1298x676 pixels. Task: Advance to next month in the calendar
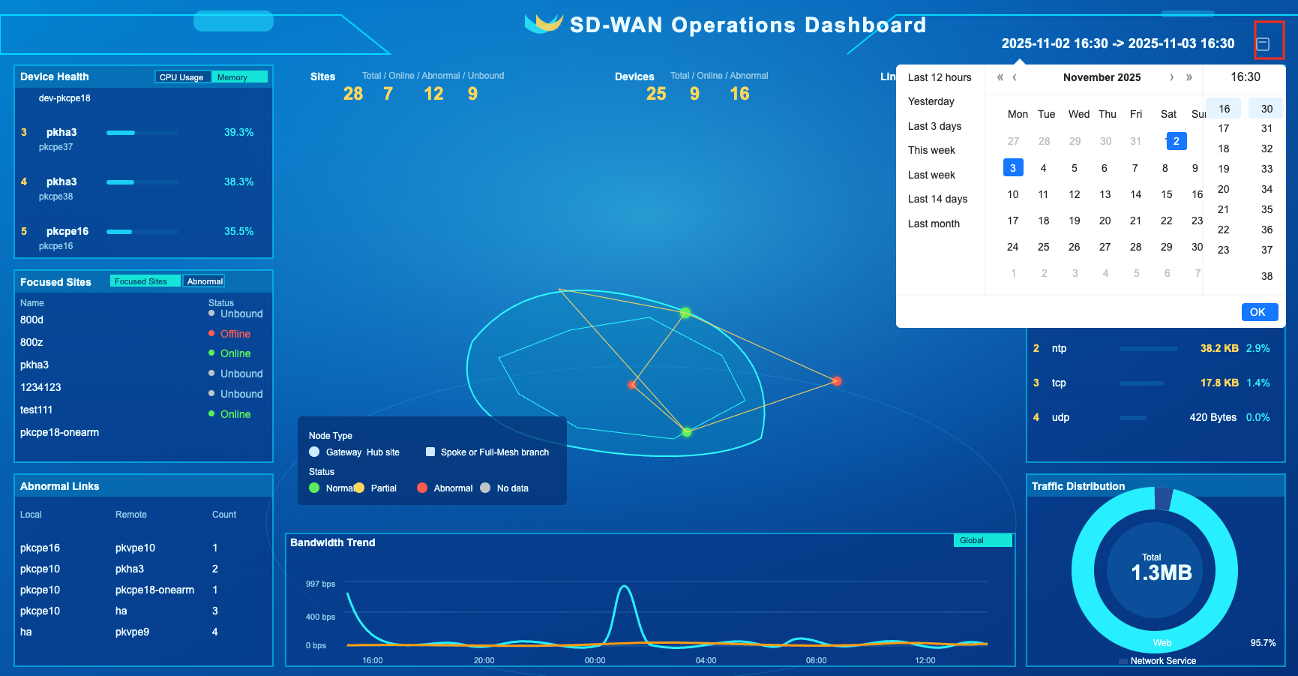(x=1171, y=77)
